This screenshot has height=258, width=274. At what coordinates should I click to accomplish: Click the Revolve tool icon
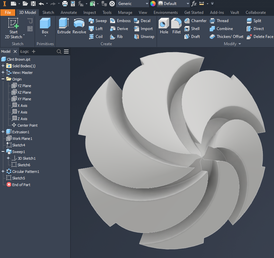[79, 26]
